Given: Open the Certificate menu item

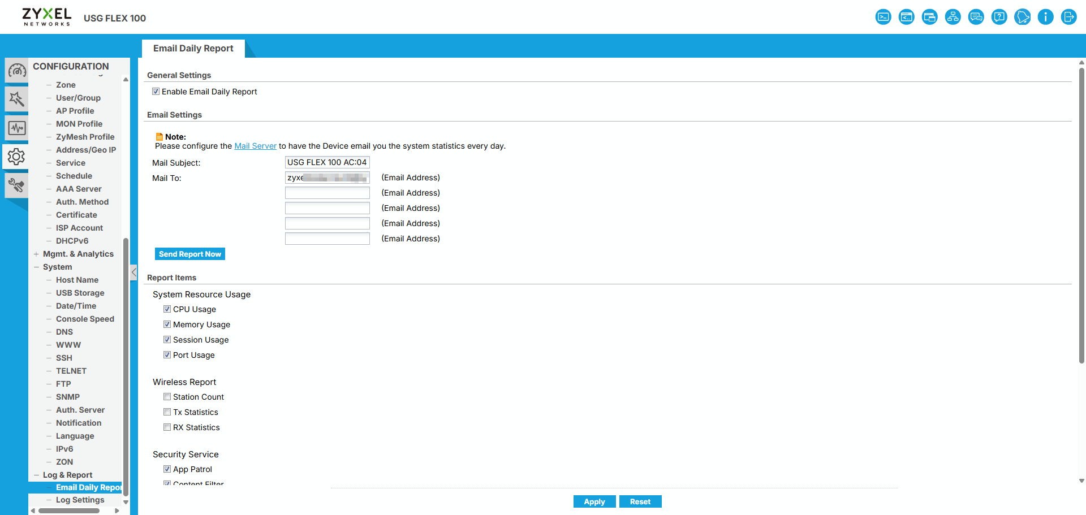Looking at the screenshot, I should pos(76,215).
